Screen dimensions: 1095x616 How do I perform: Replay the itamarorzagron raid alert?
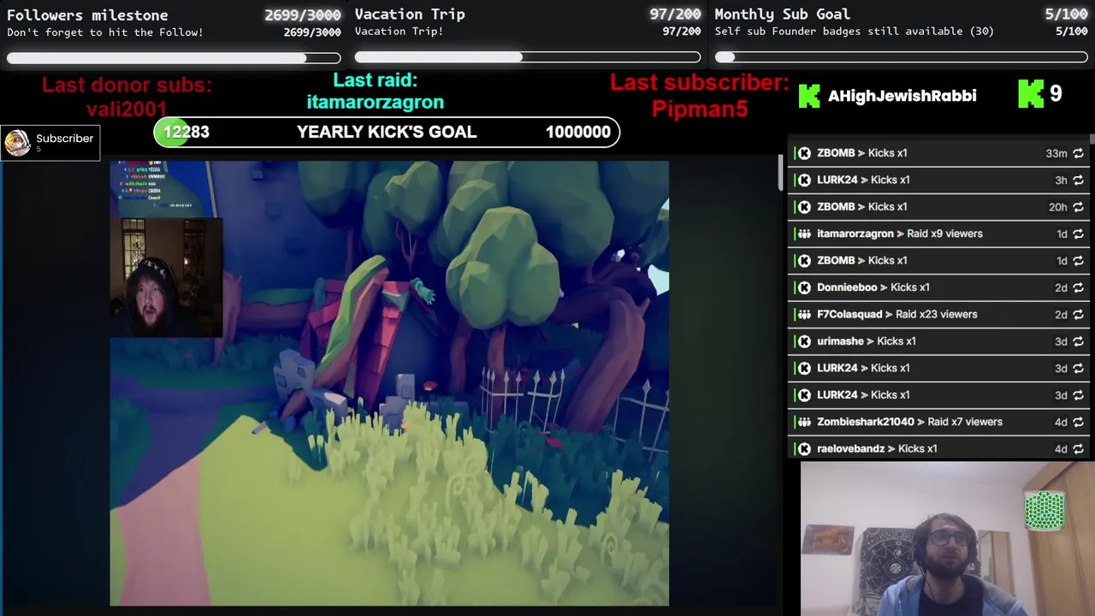click(x=1078, y=234)
